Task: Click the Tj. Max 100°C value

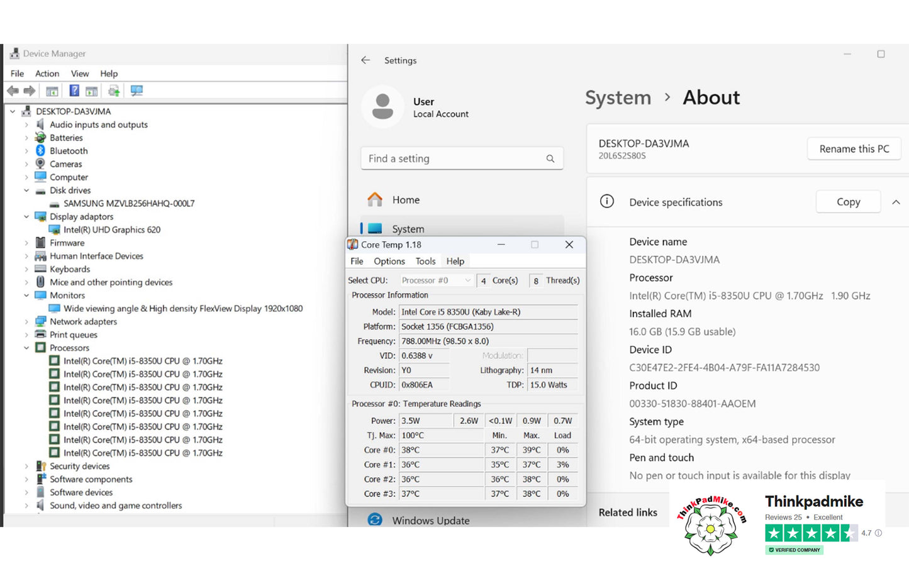Action: [441, 435]
